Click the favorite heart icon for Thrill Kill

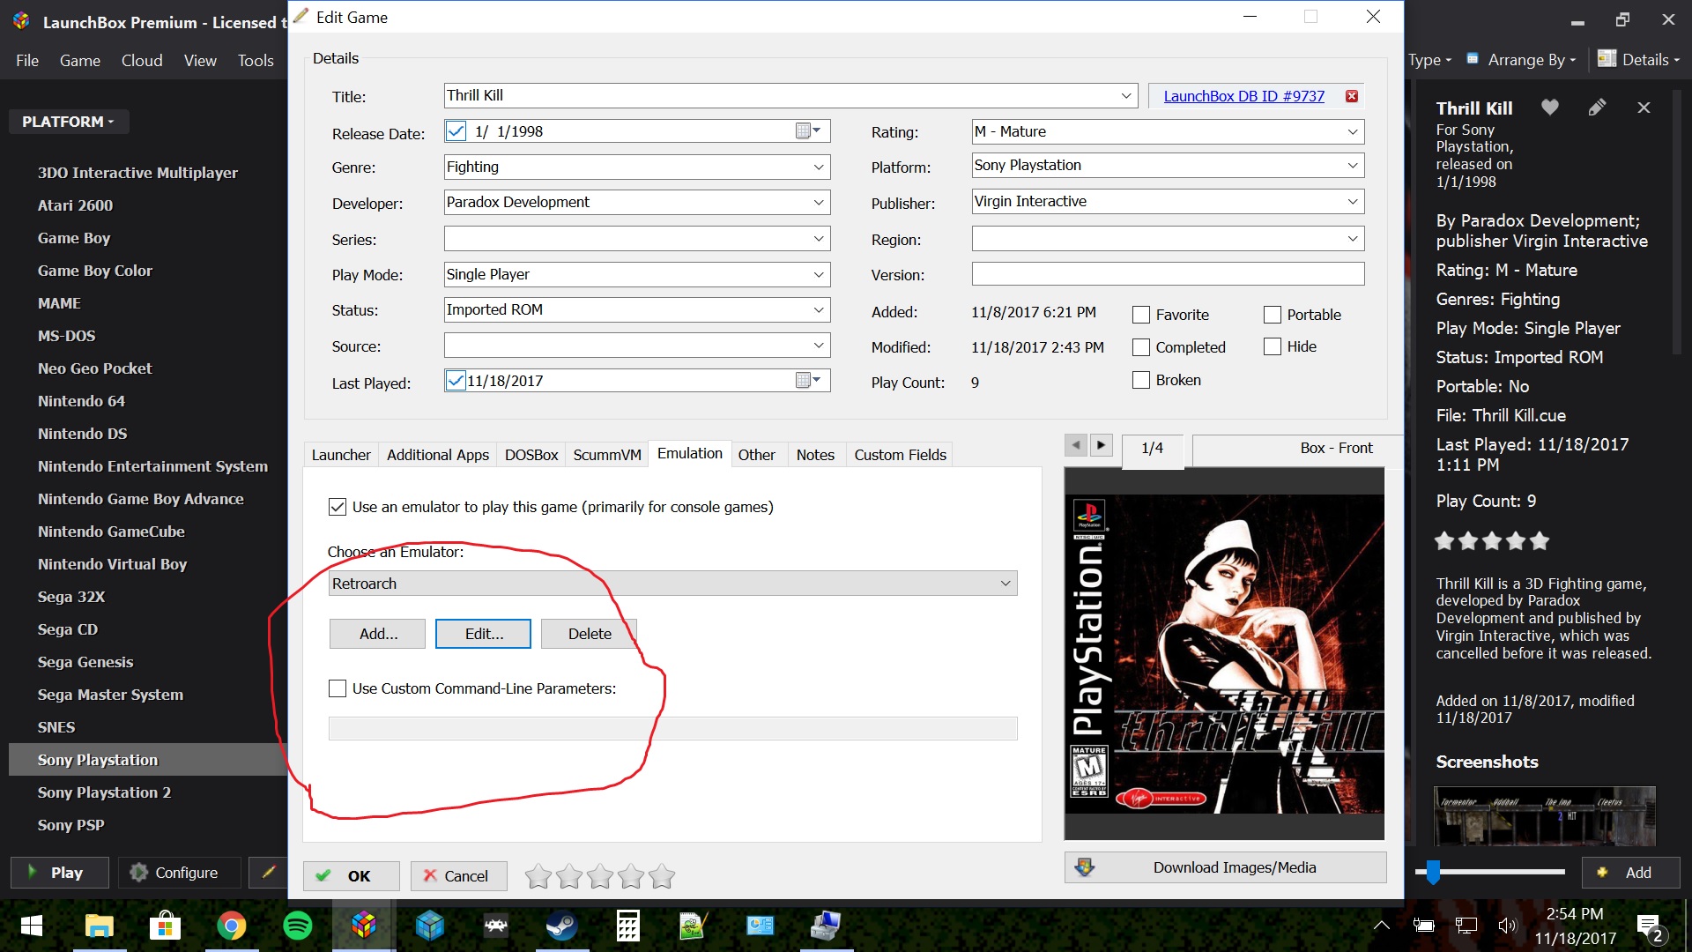tap(1550, 108)
